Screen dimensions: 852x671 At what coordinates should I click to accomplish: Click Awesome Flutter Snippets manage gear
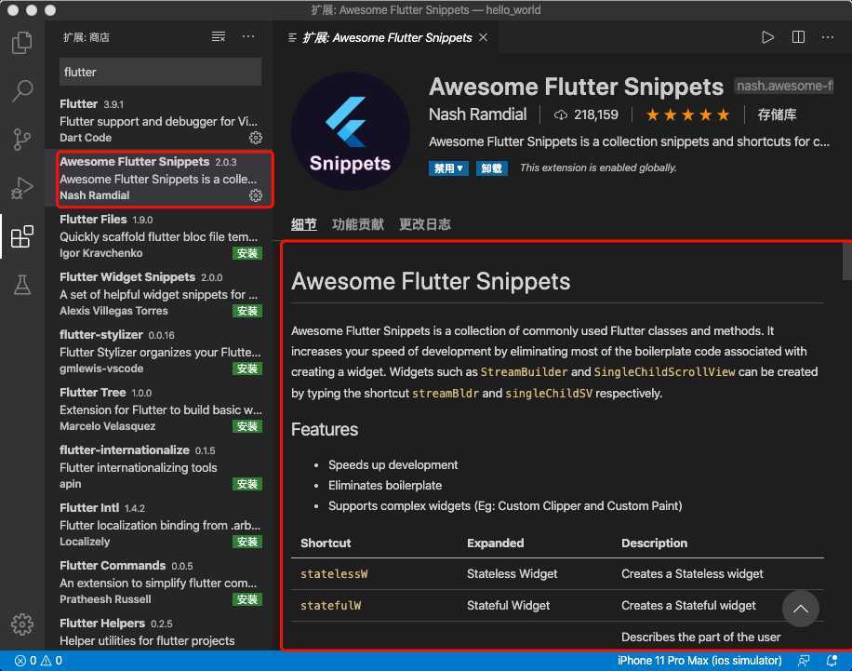pyautogui.click(x=256, y=195)
